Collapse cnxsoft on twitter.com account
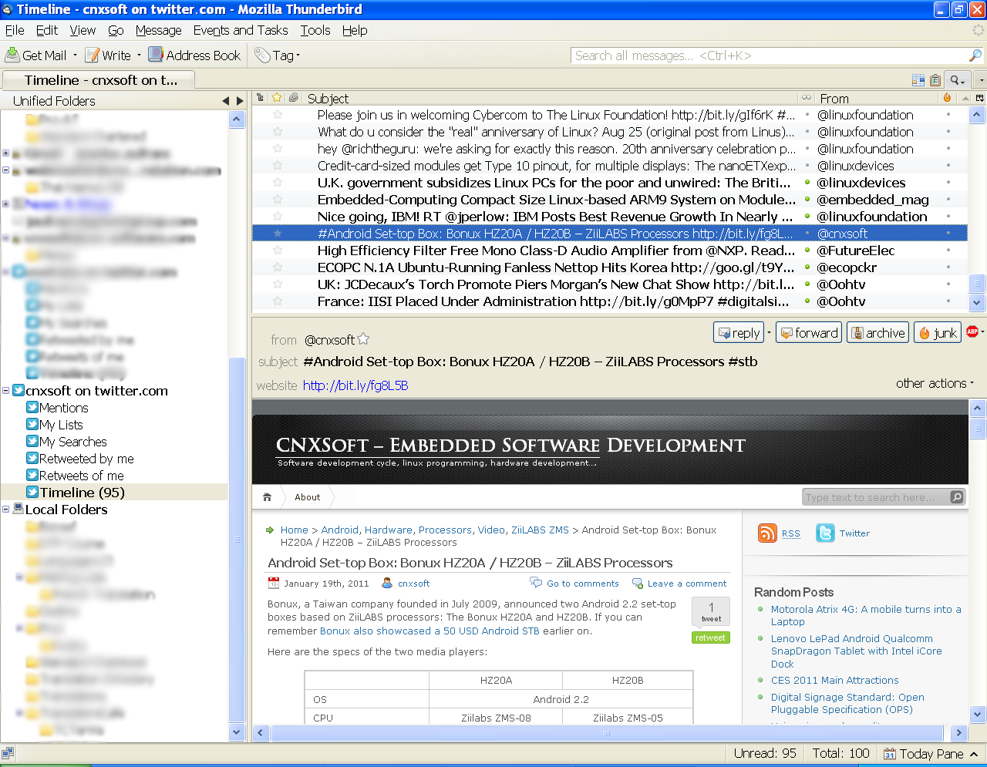 (6, 391)
